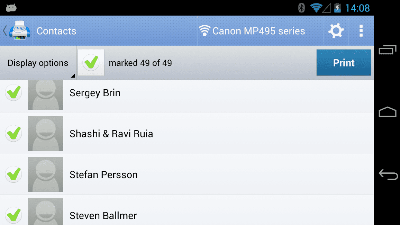This screenshot has width=400, height=225.
Task: Tap the Android home navigation button
Action: (388, 112)
